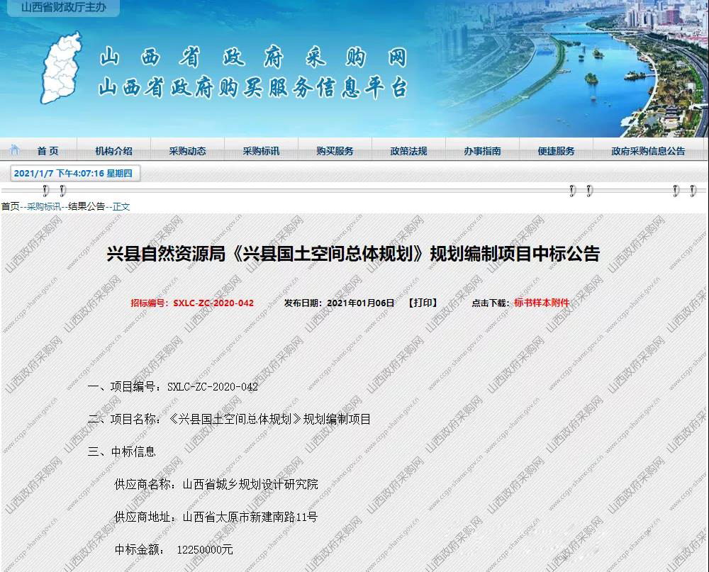Follow the 采购标讯 breadcrumb link
Image resolution: width=709 pixels, height=572 pixels.
[44, 207]
